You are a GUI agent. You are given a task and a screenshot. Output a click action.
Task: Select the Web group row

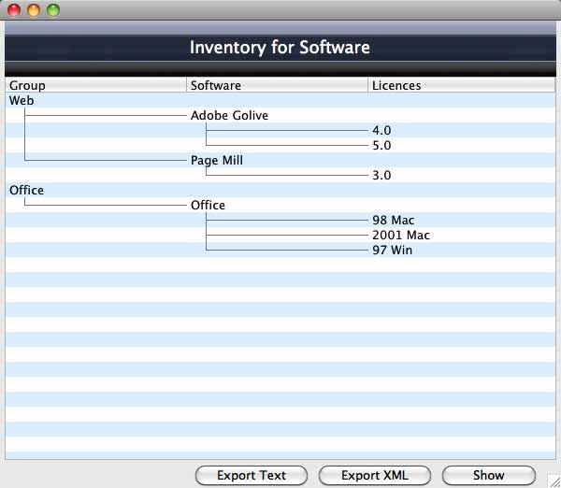22,100
